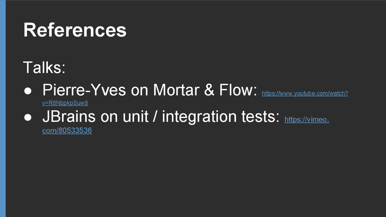Open the YouTube watch link
386x217 pixels.
tap(305, 93)
